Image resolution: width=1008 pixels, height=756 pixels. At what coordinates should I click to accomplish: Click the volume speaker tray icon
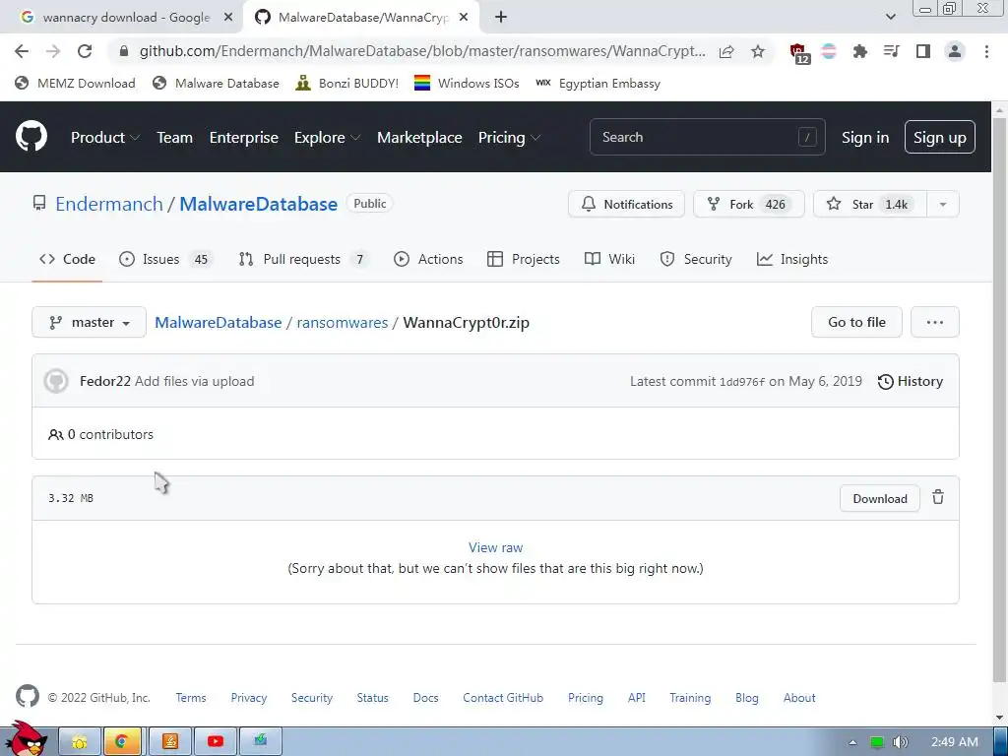click(x=900, y=742)
